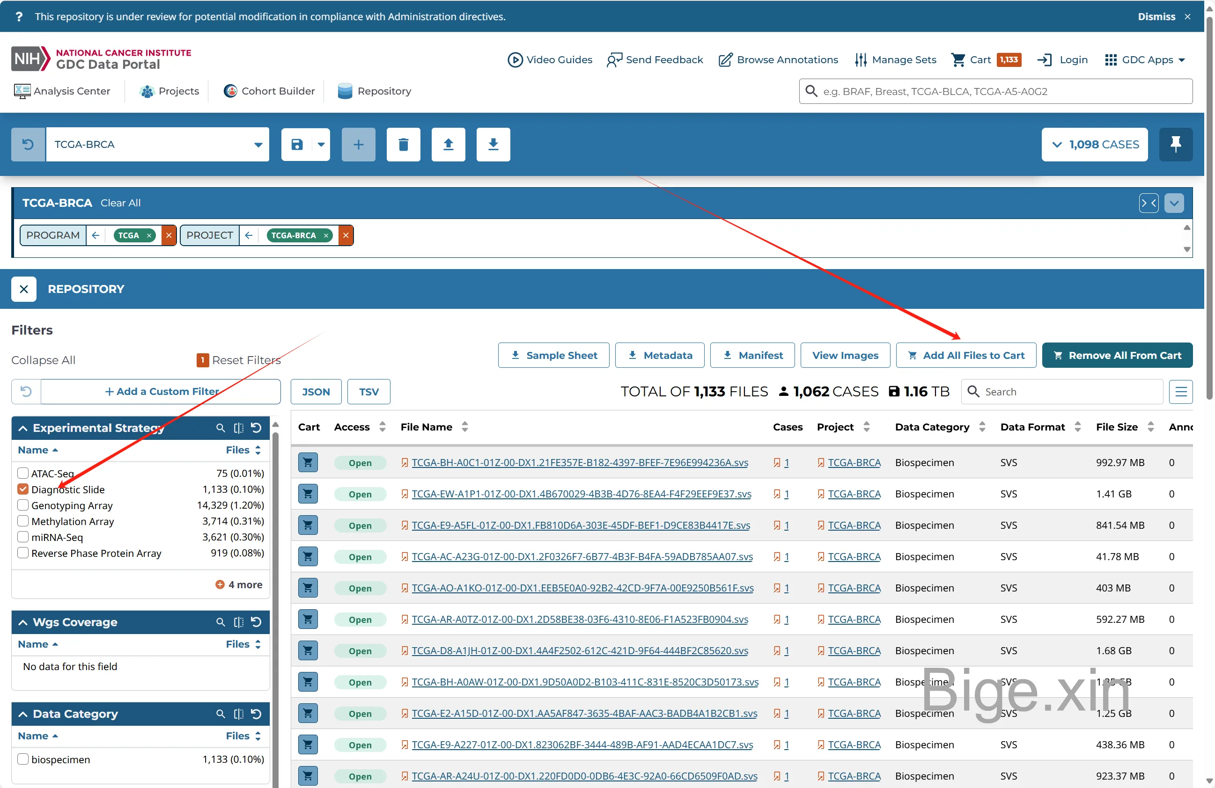Viewport: 1215px width, 788px height.
Task: Collapse the Data Category facet
Action: coord(23,714)
